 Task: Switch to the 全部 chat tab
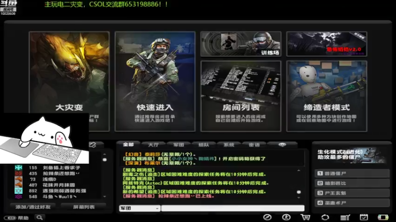128,145
